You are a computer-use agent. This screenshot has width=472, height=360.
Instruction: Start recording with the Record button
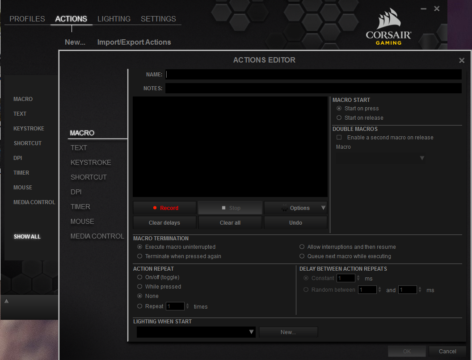(x=164, y=208)
